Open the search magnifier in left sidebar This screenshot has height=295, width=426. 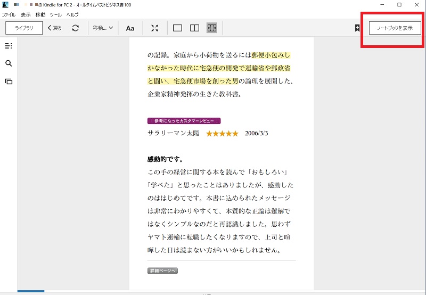click(x=9, y=63)
